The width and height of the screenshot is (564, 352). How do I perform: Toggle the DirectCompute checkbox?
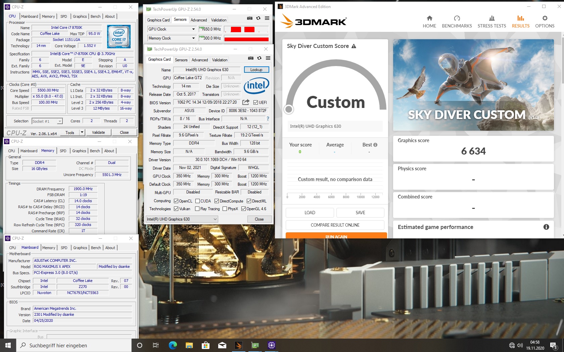point(217,201)
